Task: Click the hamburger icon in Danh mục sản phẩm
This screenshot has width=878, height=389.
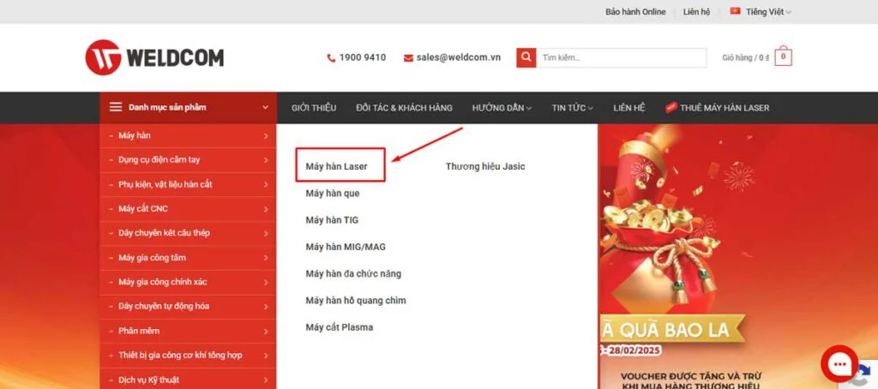Action: click(116, 107)
